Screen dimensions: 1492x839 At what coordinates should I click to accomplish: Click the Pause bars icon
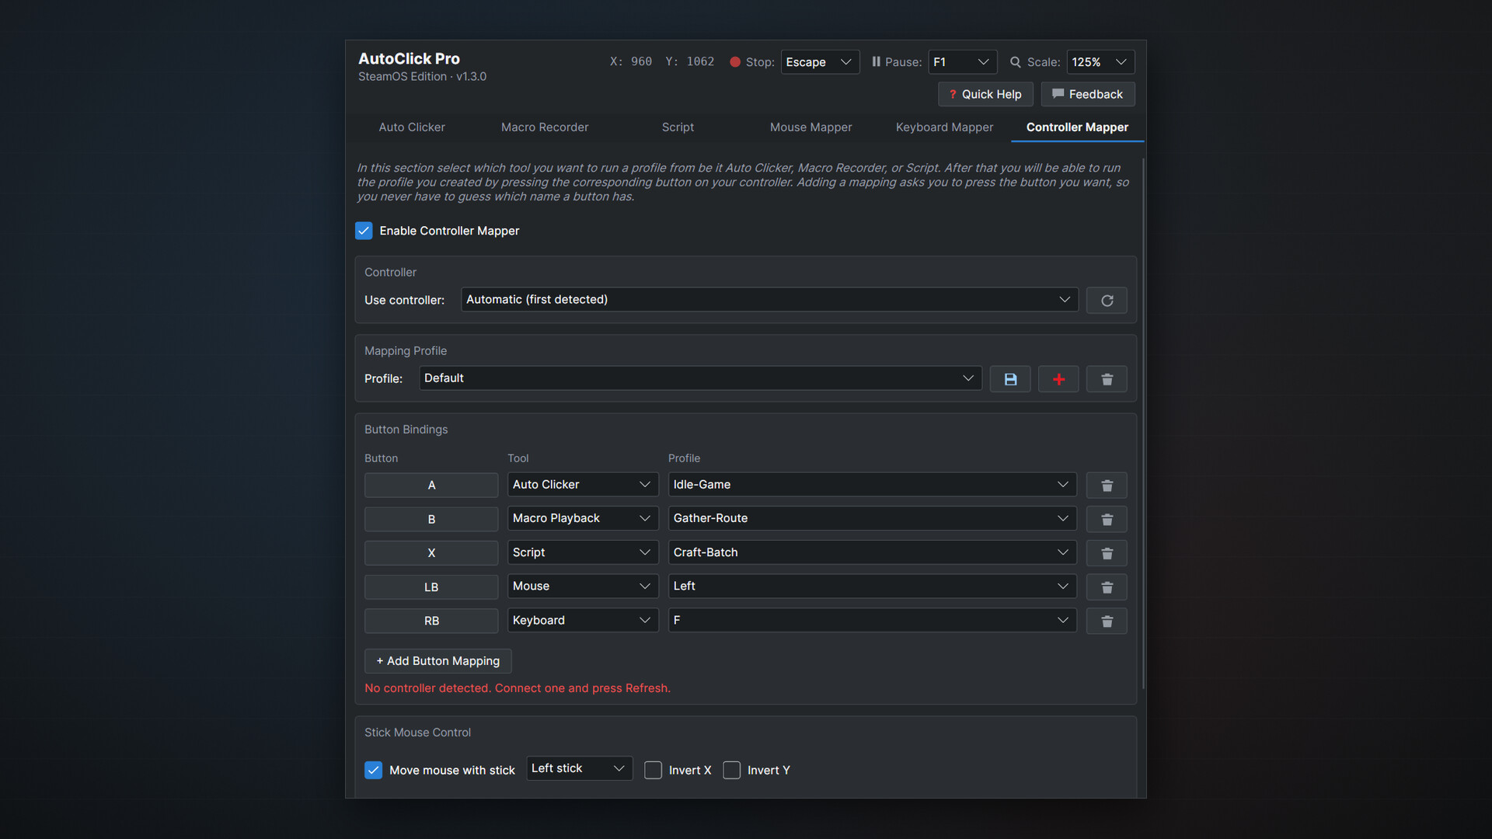pyautogui.click(x=876, y=61)
